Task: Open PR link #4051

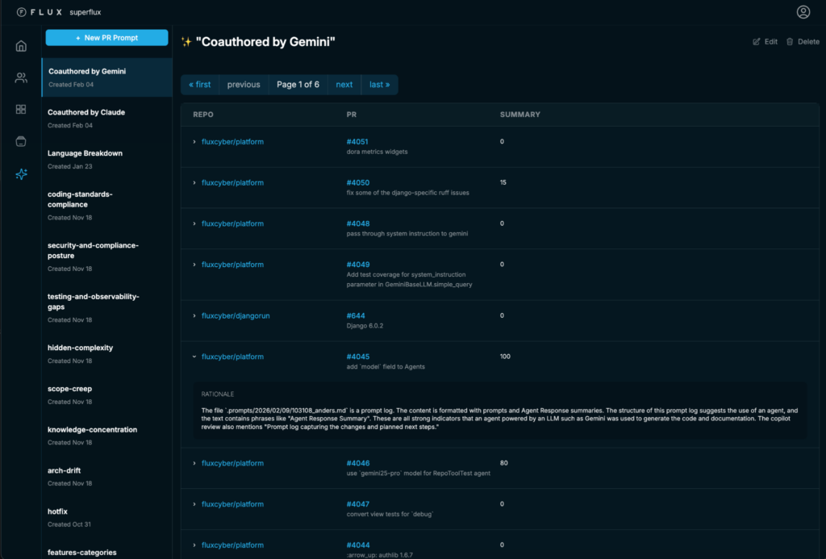Action: tap(357, 142)
